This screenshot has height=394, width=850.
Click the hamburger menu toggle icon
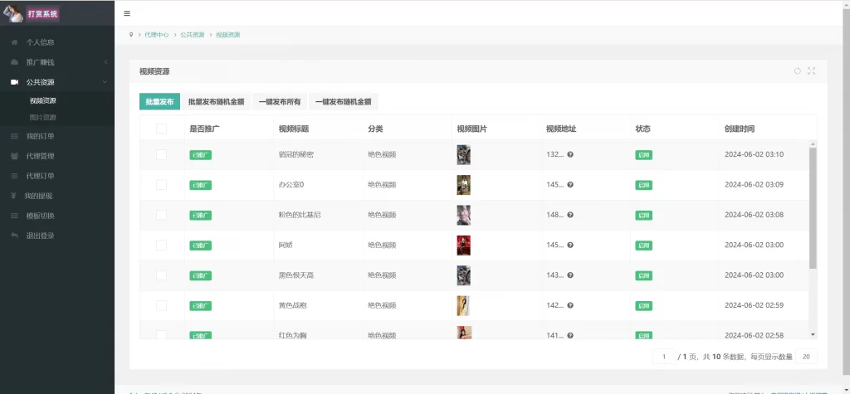(x=127, y=13)
